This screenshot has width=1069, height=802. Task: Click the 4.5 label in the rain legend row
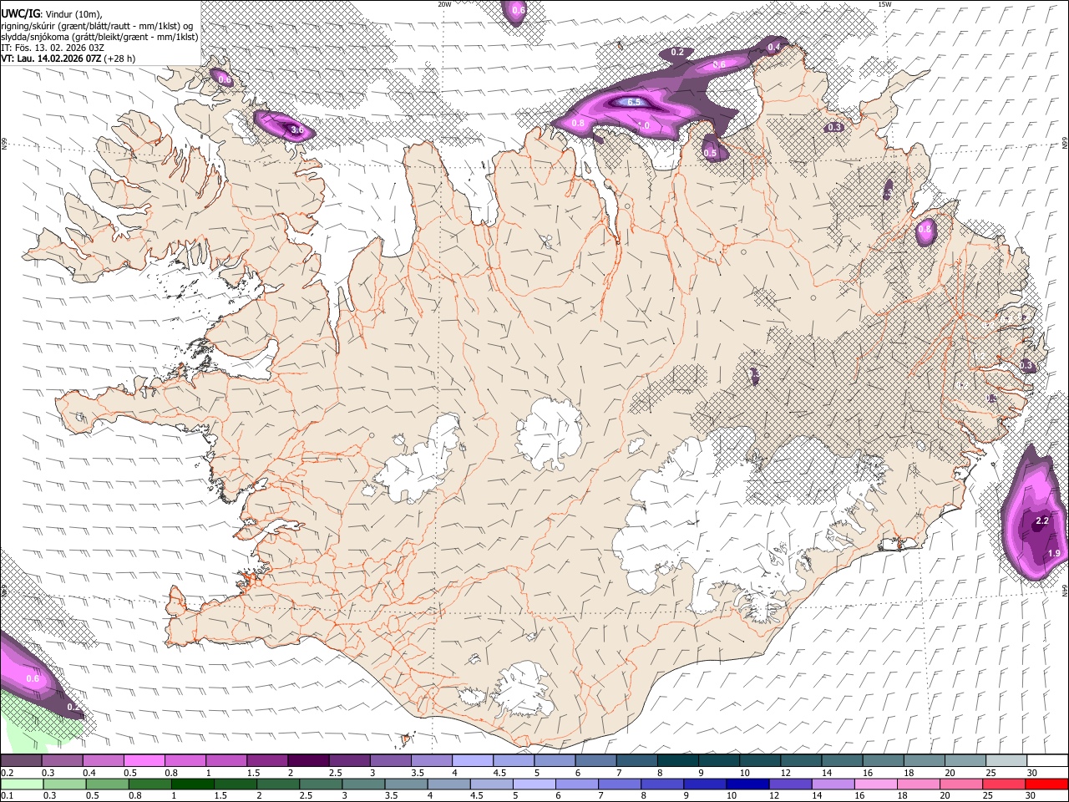478,795
